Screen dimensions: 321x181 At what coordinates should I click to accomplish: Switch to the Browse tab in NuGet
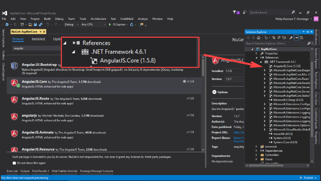pyautogui.click(x=18, y=39)
